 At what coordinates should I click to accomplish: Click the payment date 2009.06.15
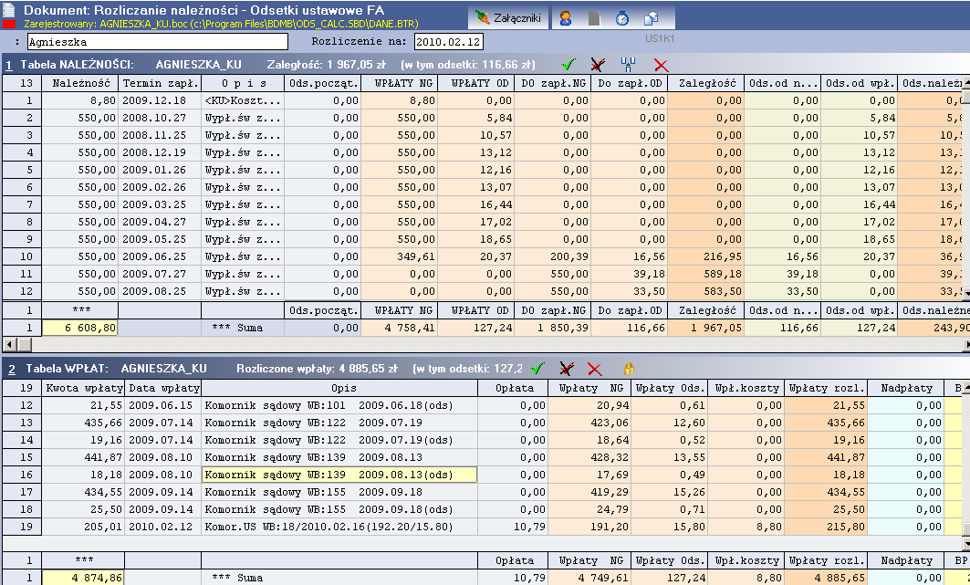point(164,405)
